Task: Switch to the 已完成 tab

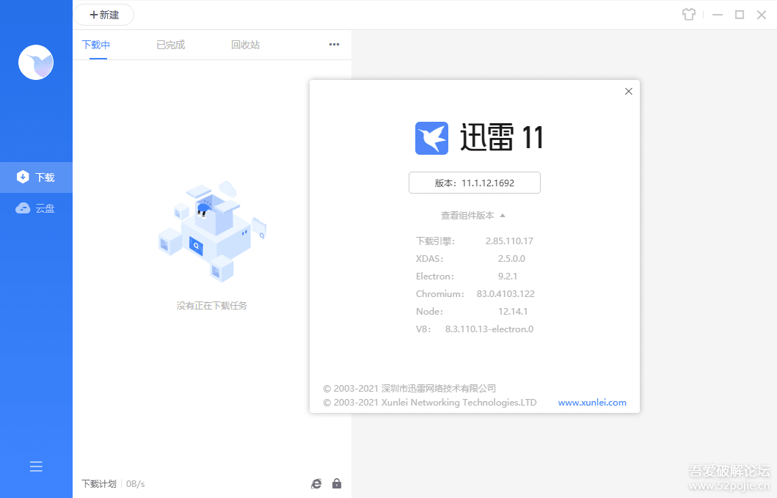Action: 171,45
